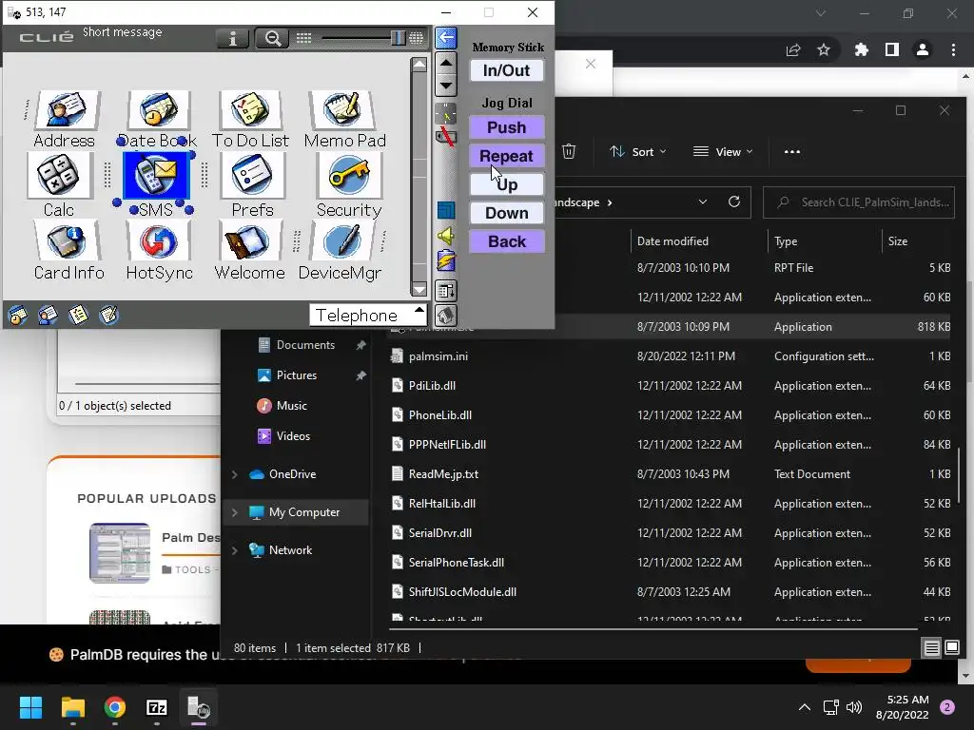Launch the DeviceMgr app
Viewport: 974px width, 730px height.
coord(341,251)
